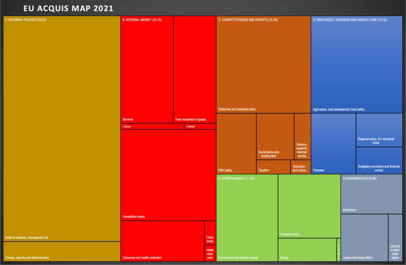This screenshot has width=406, height=265.
Task: Select the Capital block
Action: pos(200,127)
